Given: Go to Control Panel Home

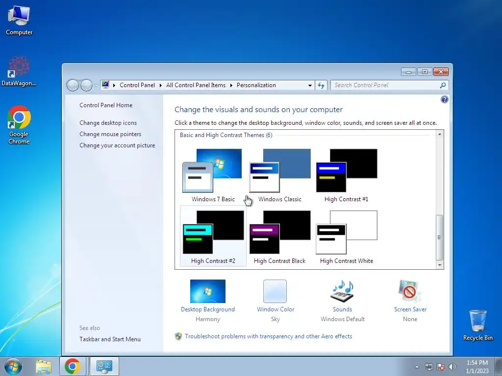Looking at the screenshot, I should coord(106,105).
